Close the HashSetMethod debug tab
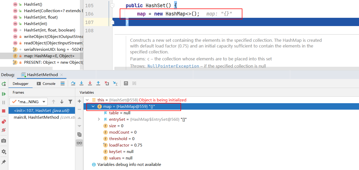Screen dimensions: 359x170 coord(62,75)
